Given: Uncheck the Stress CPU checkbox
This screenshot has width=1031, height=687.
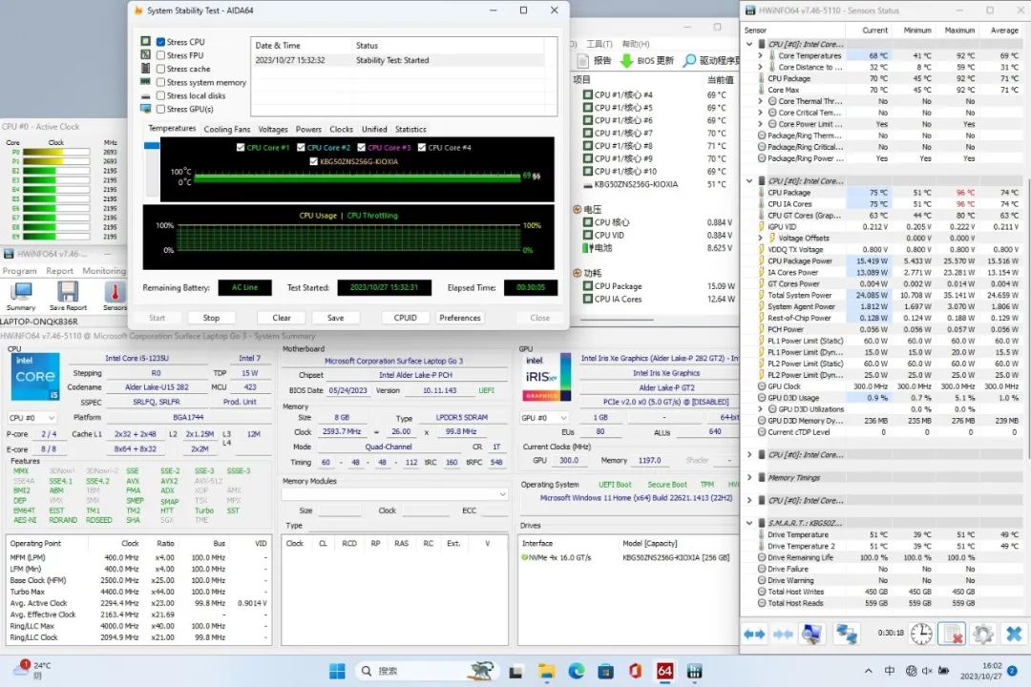Looking at the screenshot, I should pos(160,41).
